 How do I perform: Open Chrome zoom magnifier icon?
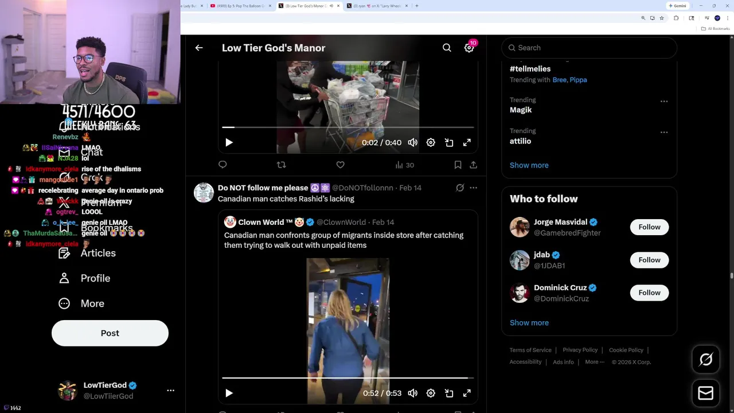[x=643, y=18]
